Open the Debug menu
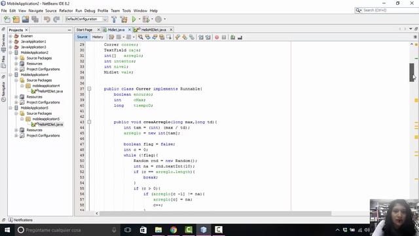The height and width of the screenshot is (236, 419). pyautogui.click(x=90, y=10)
